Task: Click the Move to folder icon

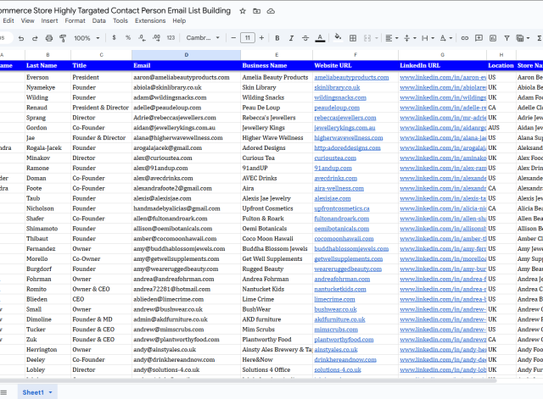Action: [x=256, y=11]
